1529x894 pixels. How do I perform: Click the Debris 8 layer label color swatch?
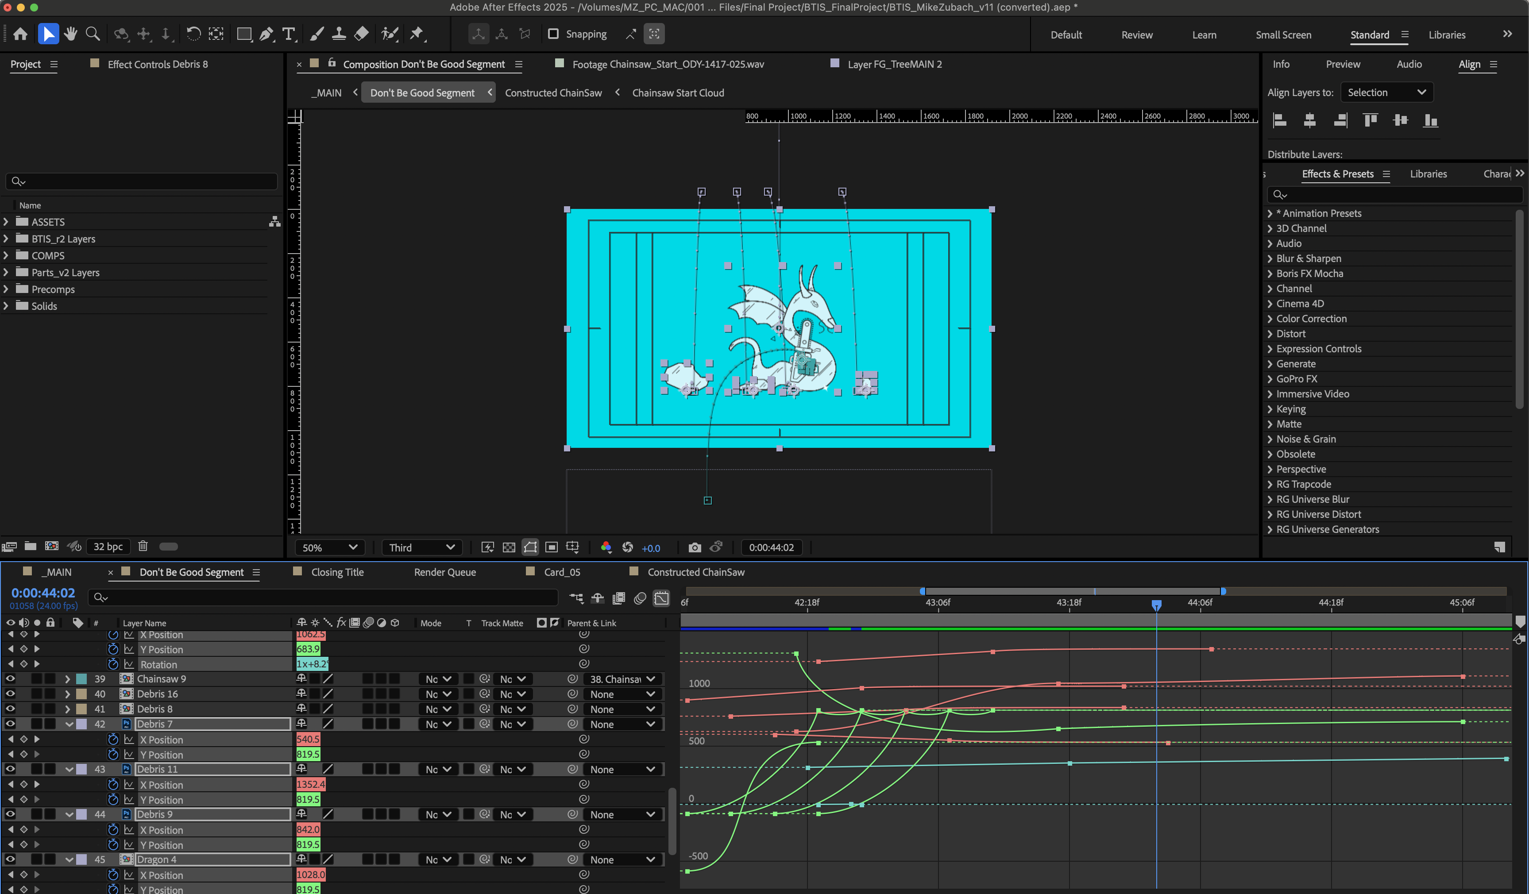(x=81, y=709)
